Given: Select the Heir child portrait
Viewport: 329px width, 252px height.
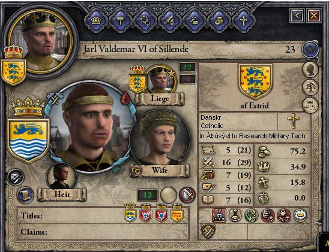Looking at the screenshot, I should [61, 177].
